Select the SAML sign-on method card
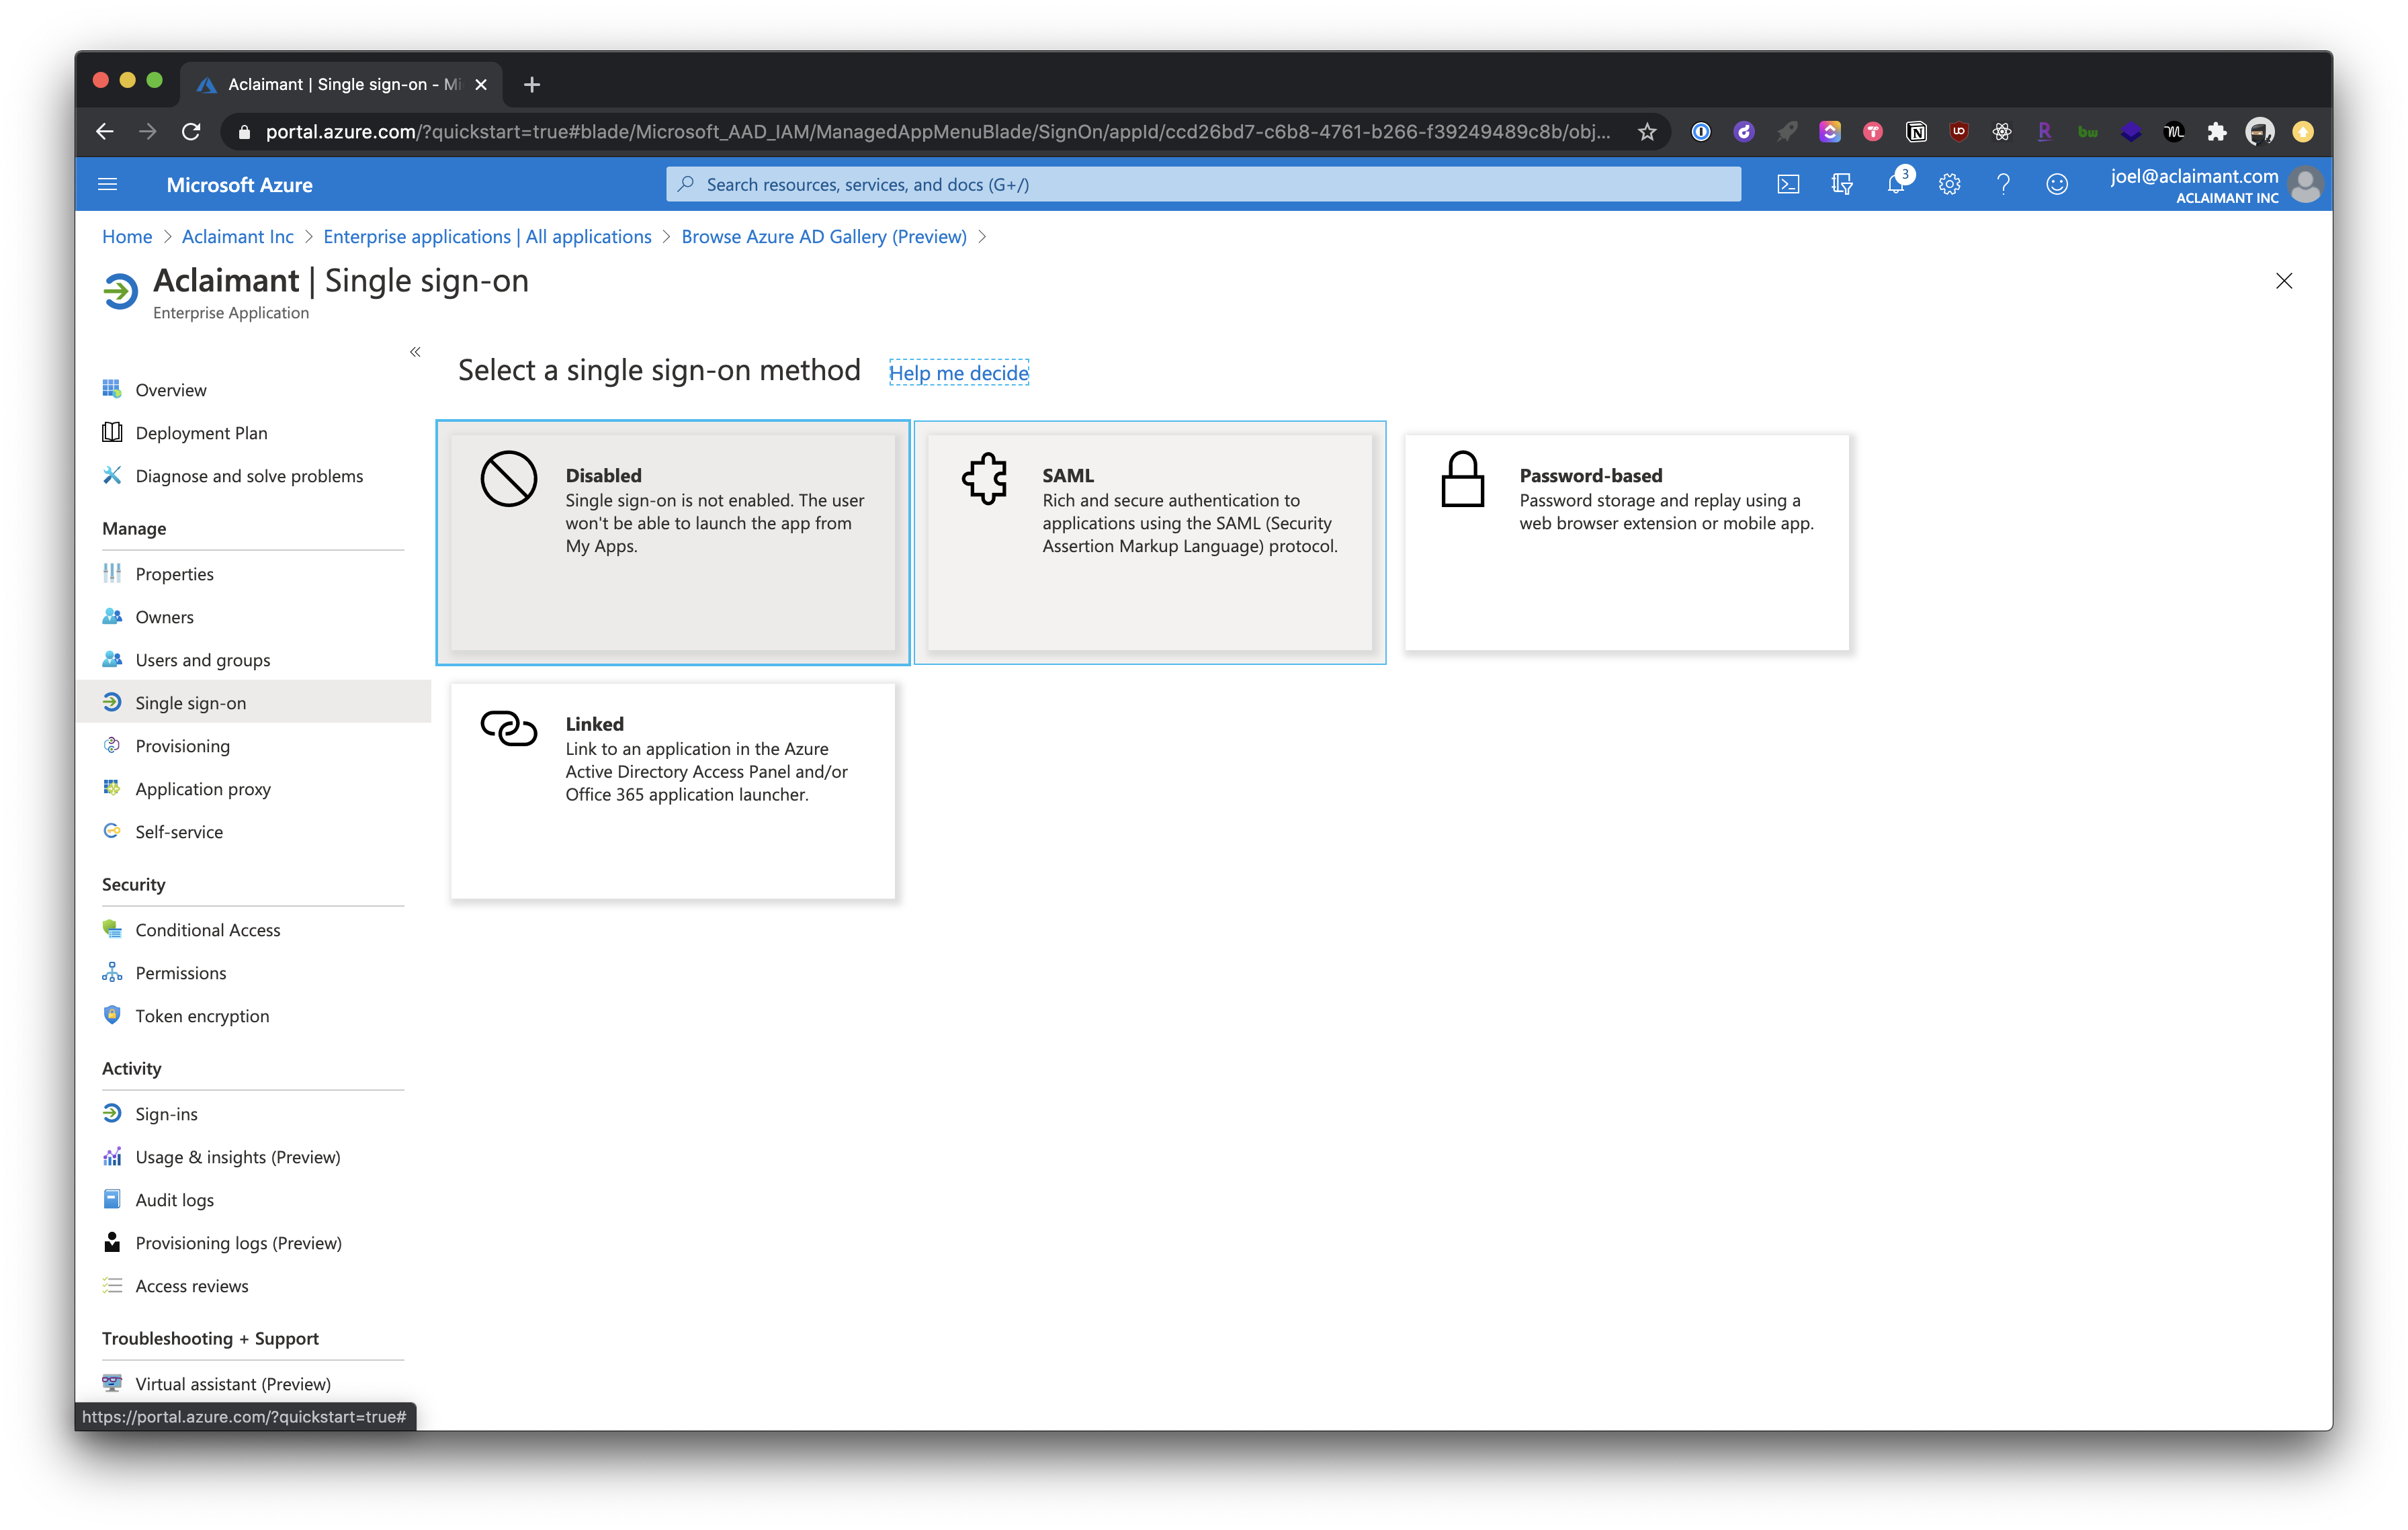 [x=1150, y=543]
